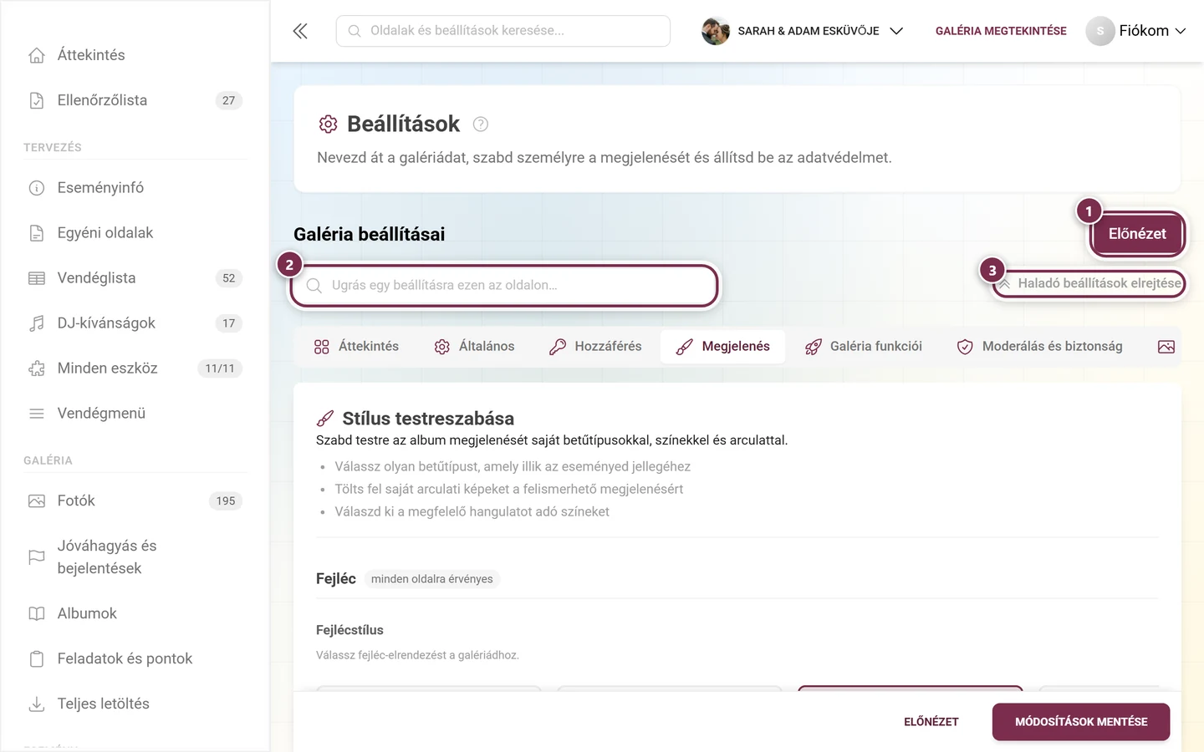Image resolution: width=1204 pixels, height=752 pixels.
Task: Click magnifier icon in settings jump field
Action: (x=314, y=286)
